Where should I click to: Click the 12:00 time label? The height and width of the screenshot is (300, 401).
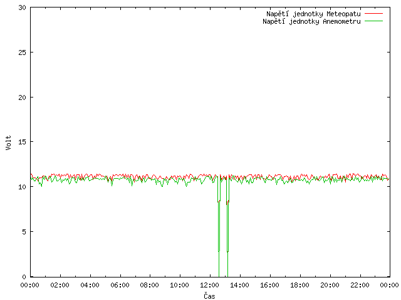pos(210,285)
